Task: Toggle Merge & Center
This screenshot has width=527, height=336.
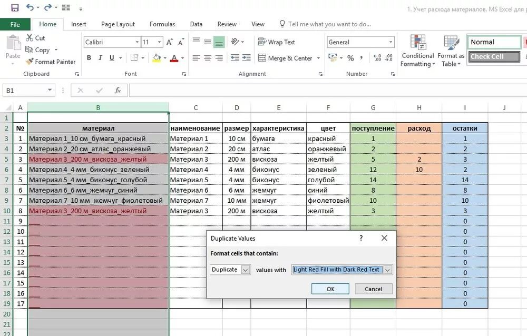Action: [x=285, y=58]
